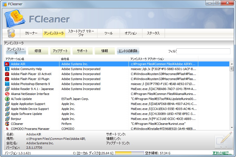Maximize the FCleaner window

click(x=217, y=3)
